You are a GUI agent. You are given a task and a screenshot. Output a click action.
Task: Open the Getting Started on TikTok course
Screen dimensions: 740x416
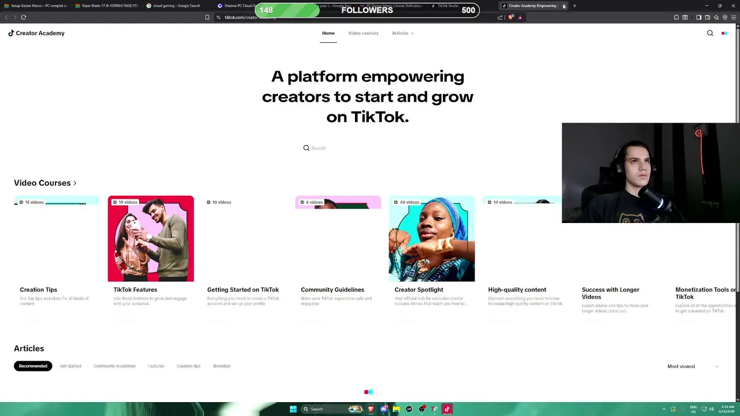243,290
